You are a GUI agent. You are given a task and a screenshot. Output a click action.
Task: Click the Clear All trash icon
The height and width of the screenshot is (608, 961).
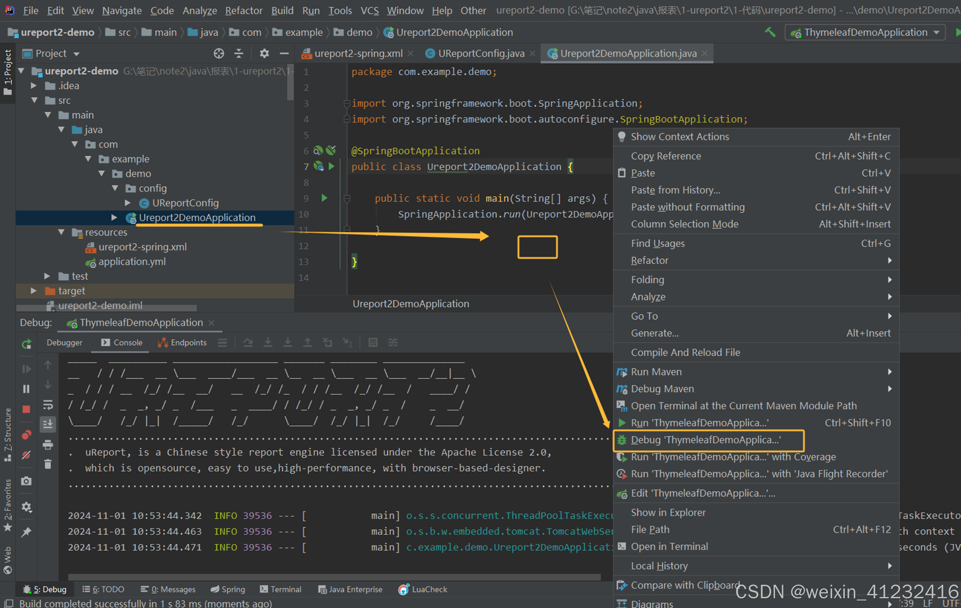tap(48, 464)
